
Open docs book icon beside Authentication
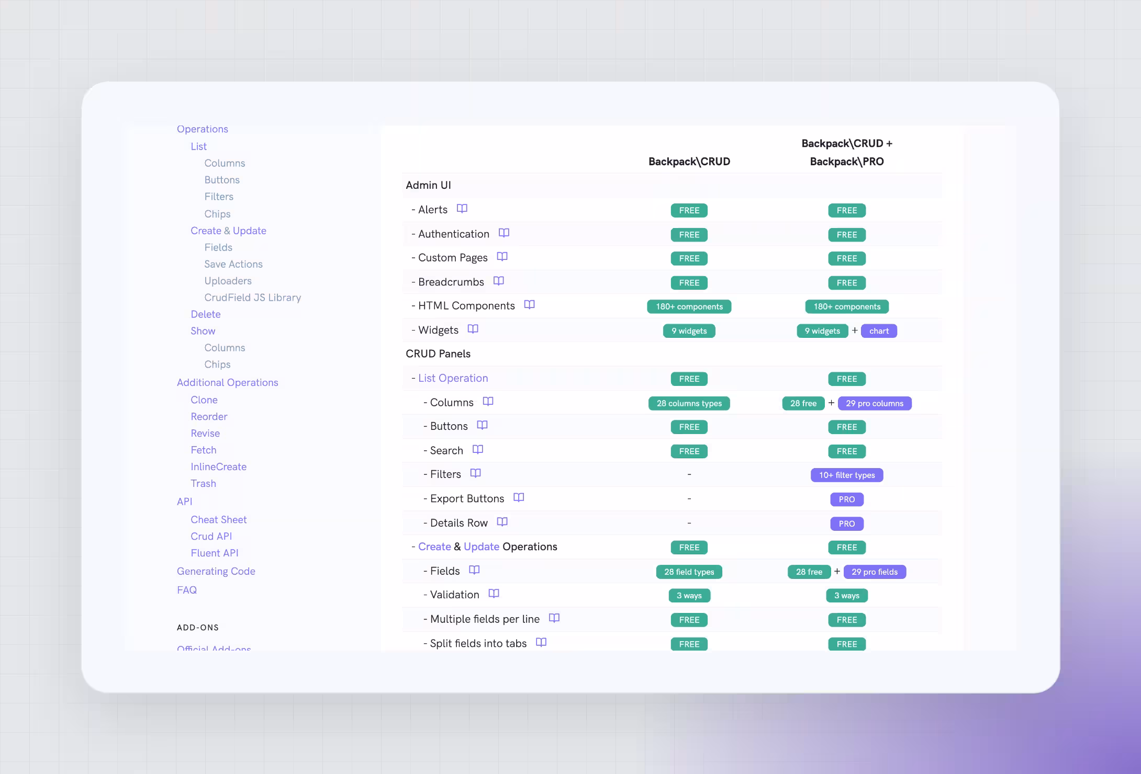click(x=504, y=233)
